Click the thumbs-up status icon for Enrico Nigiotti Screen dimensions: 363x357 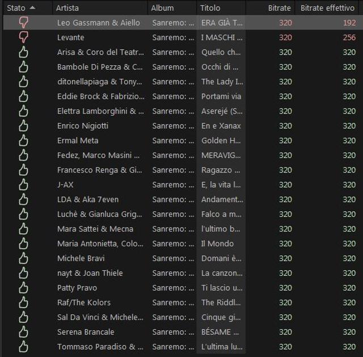pyautogui.click(x=23, y=125)
